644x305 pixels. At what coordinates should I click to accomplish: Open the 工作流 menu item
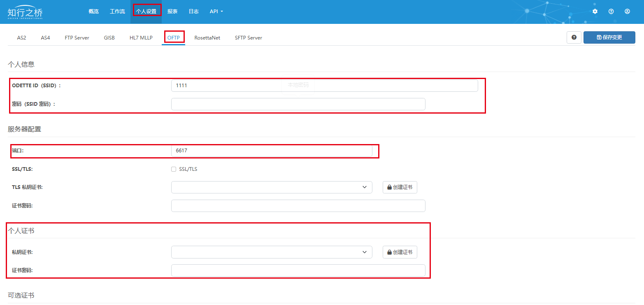point(117,12)
